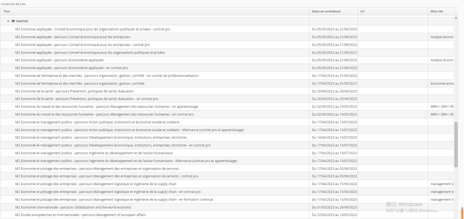Click date Du 01/03/2023 au 28/06/2023
Viewport: 464px width, 219px height.
point(334,207)
